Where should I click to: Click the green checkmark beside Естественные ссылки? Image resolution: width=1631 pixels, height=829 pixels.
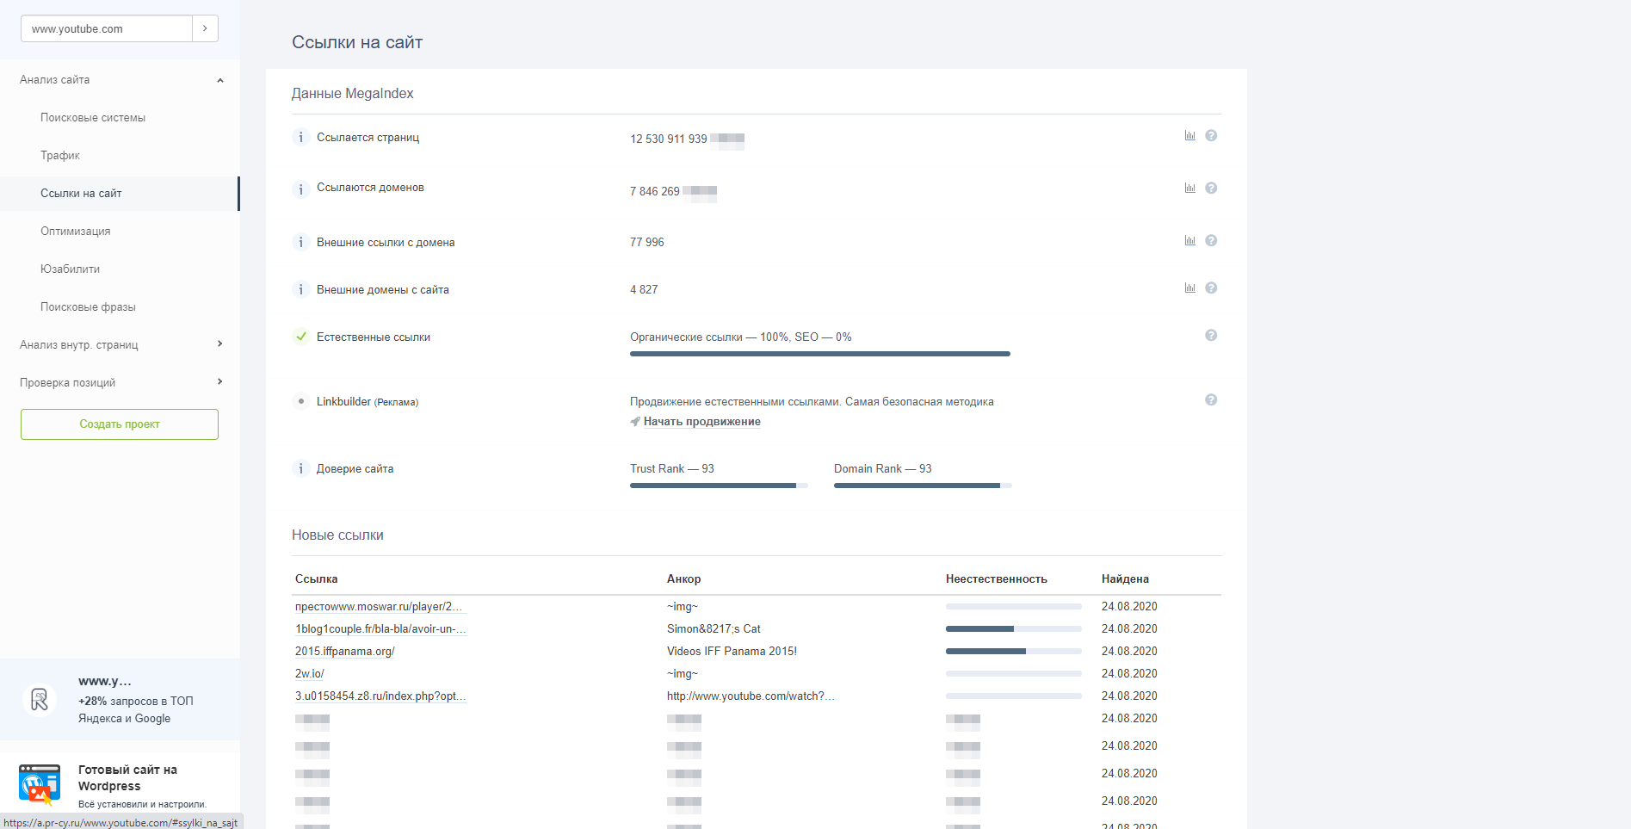click(x=300, y=337)
